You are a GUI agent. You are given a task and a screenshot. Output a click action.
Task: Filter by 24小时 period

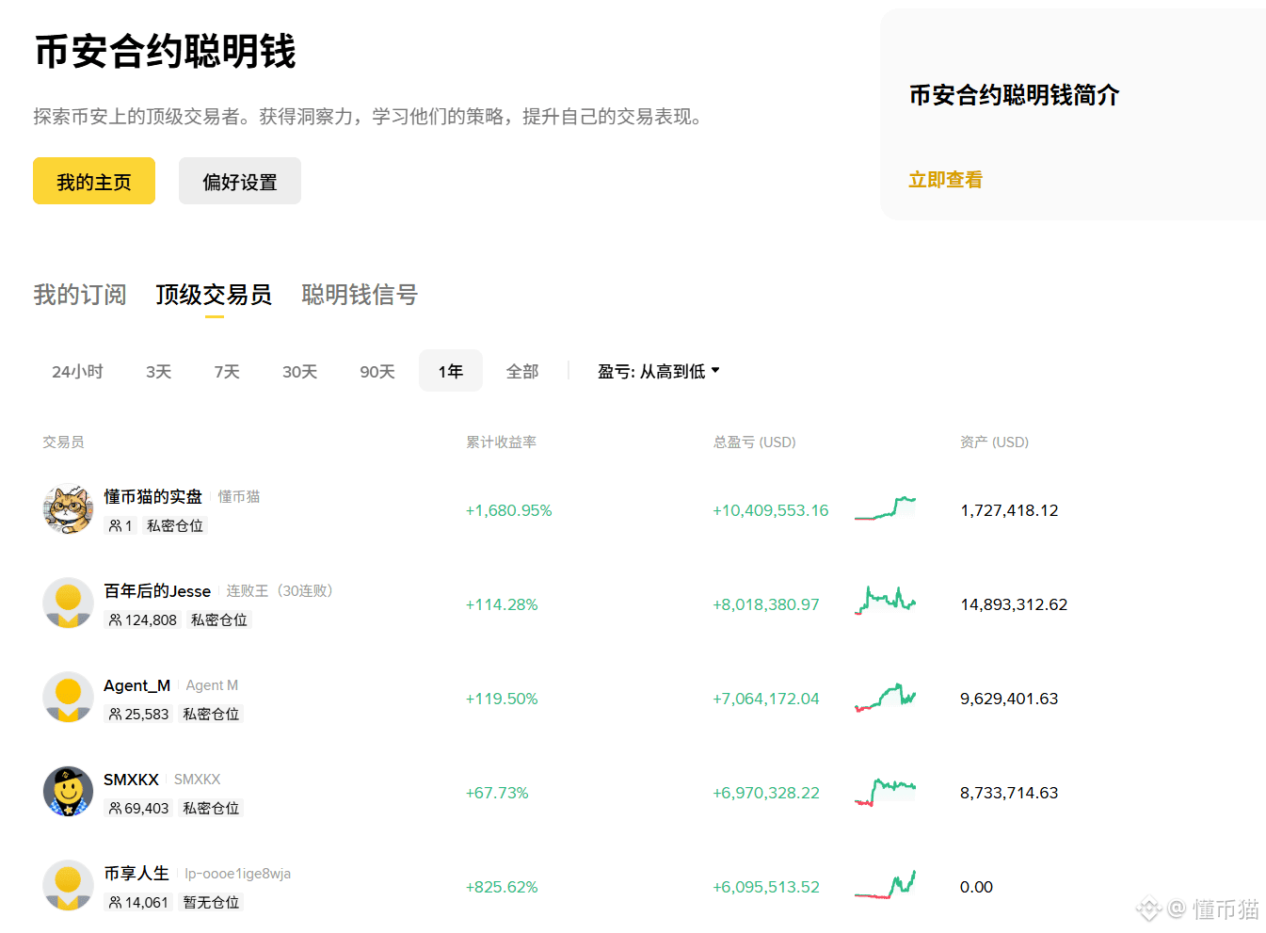click(77, 372)
